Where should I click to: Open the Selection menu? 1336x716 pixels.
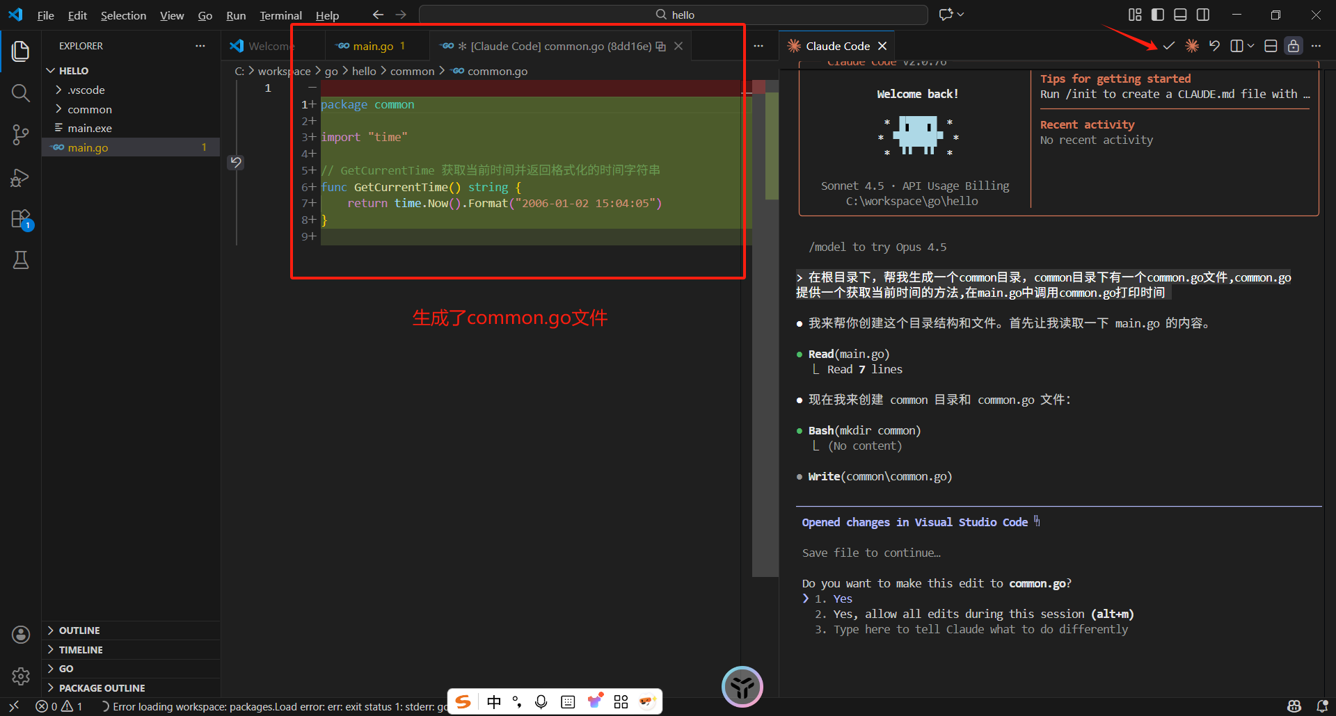point(123,15)
